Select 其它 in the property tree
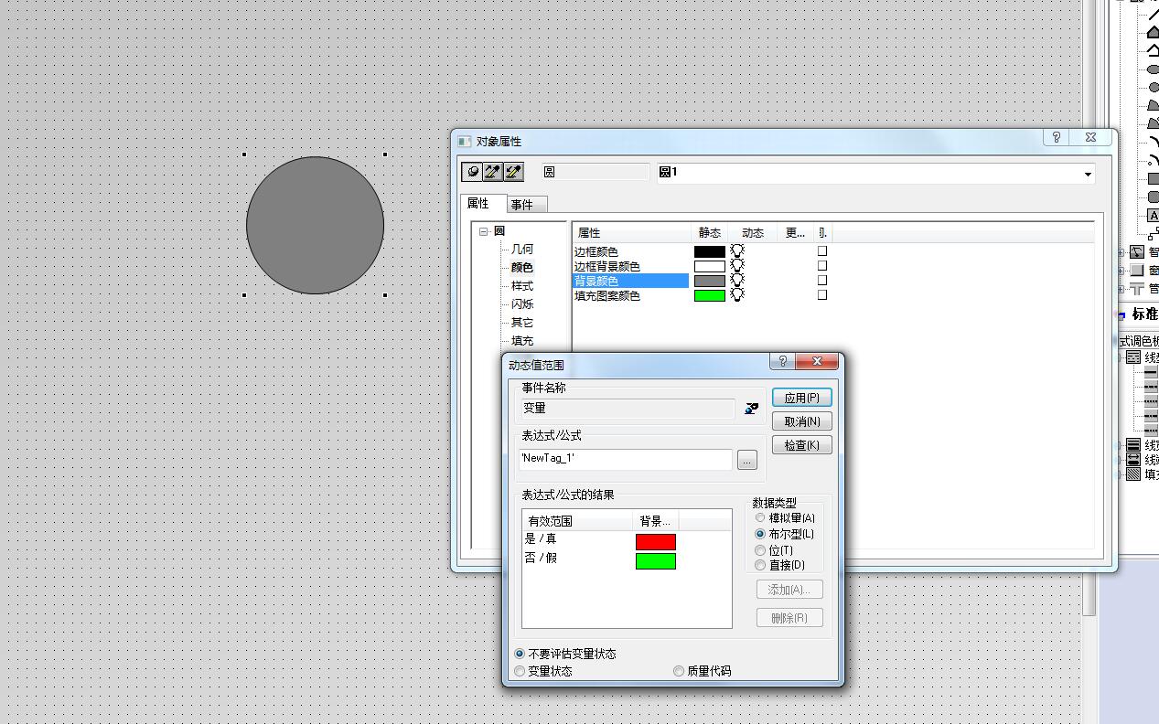1159x724 pixels. tap(522, 323)
